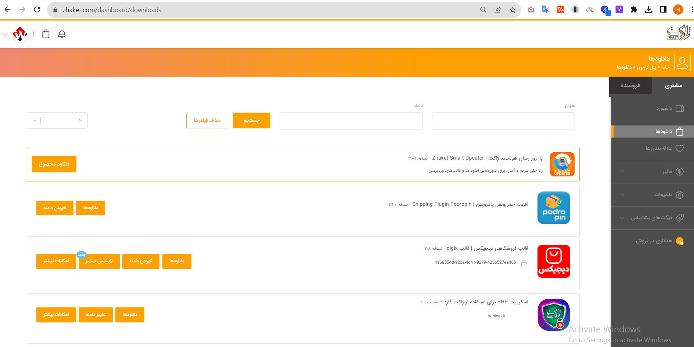Open the Zhaket Smart Updater thumbnail
Screen dimensions: 694x347
click(x=562, y=164)
